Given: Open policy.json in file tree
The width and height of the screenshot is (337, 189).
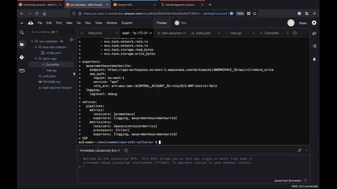Looking at the screenshot, I should [x=49, y=76].
